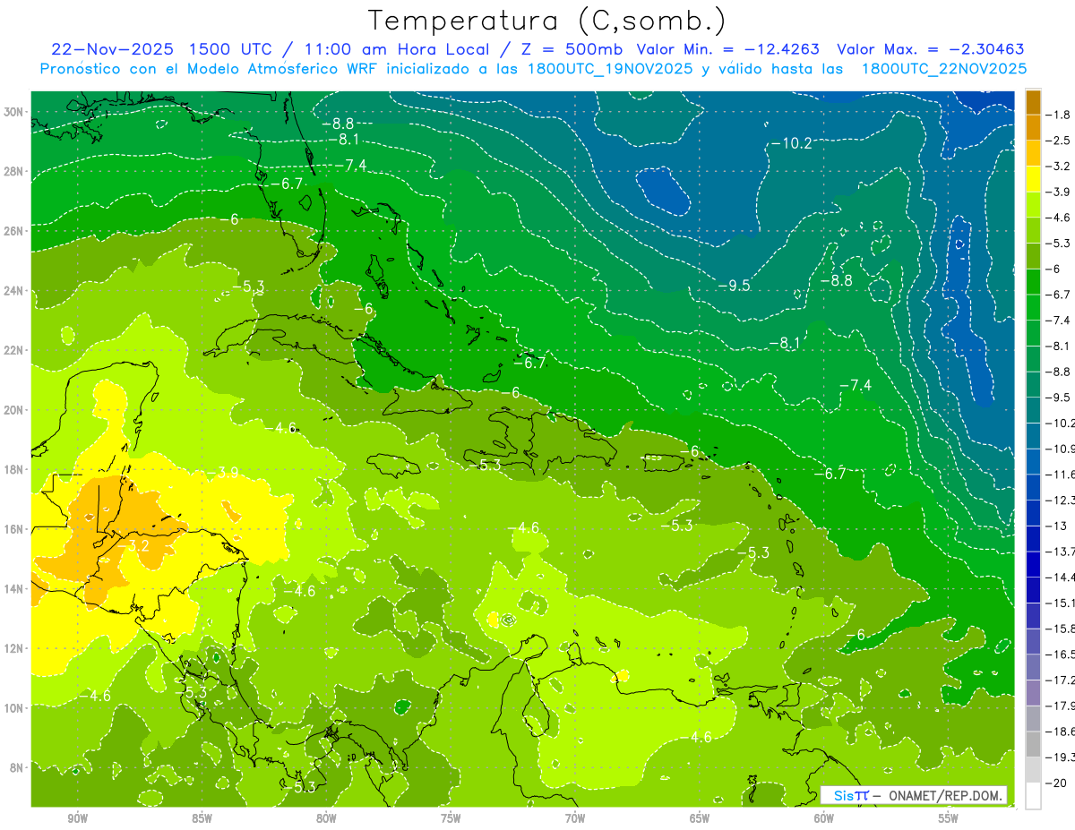
Task: Click the "1800UTC_22NOV2025" valid-until time
Action: 943,68
